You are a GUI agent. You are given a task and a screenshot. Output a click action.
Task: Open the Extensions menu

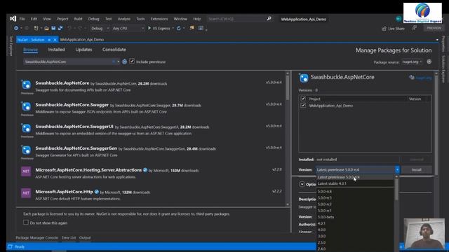(159, 19)
